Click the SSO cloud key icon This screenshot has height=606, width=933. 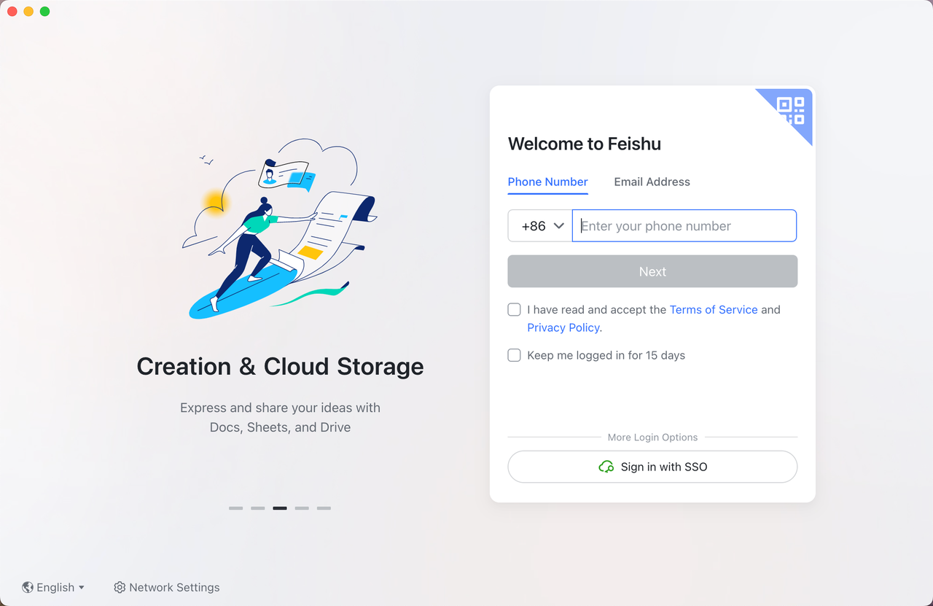pos(606,467)
